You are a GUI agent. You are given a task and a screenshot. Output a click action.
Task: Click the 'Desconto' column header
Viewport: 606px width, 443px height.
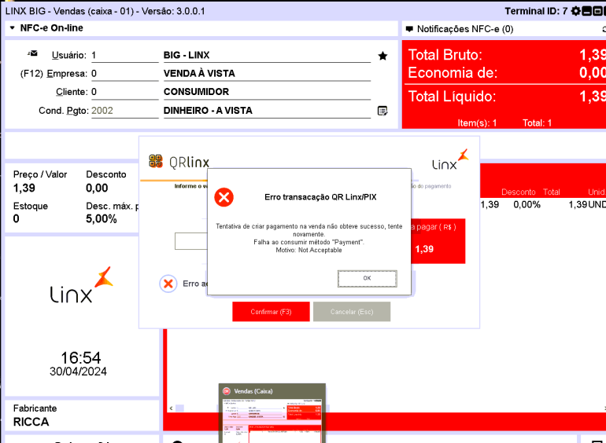519,192
